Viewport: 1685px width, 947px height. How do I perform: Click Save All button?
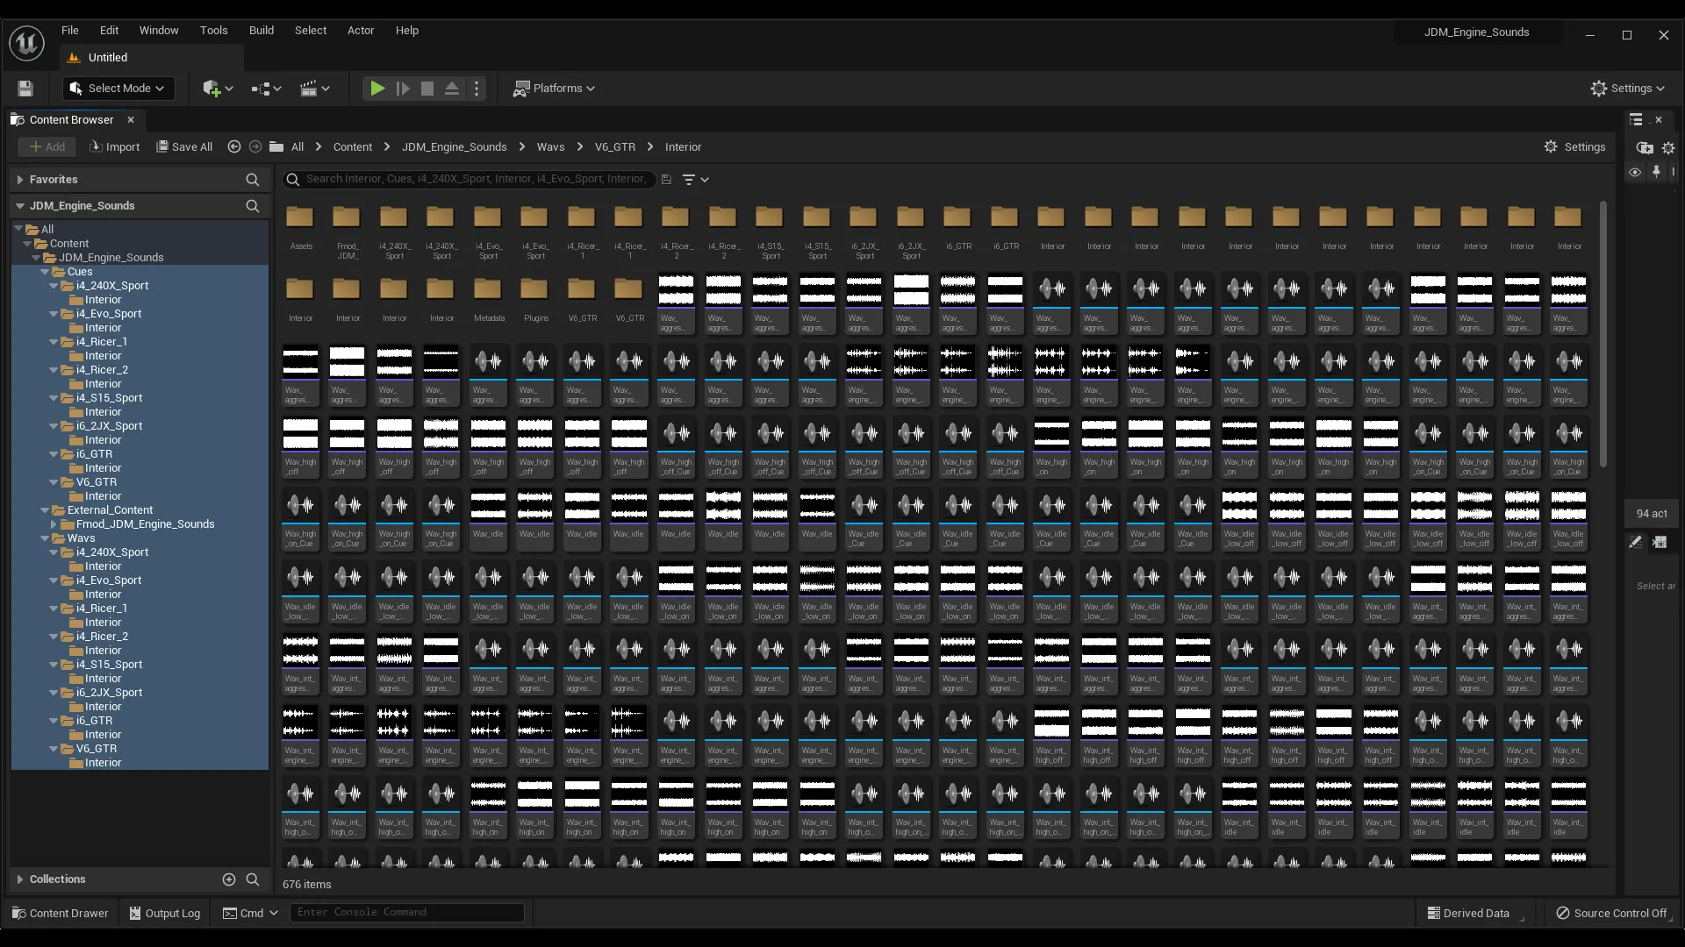pos(184,147)
